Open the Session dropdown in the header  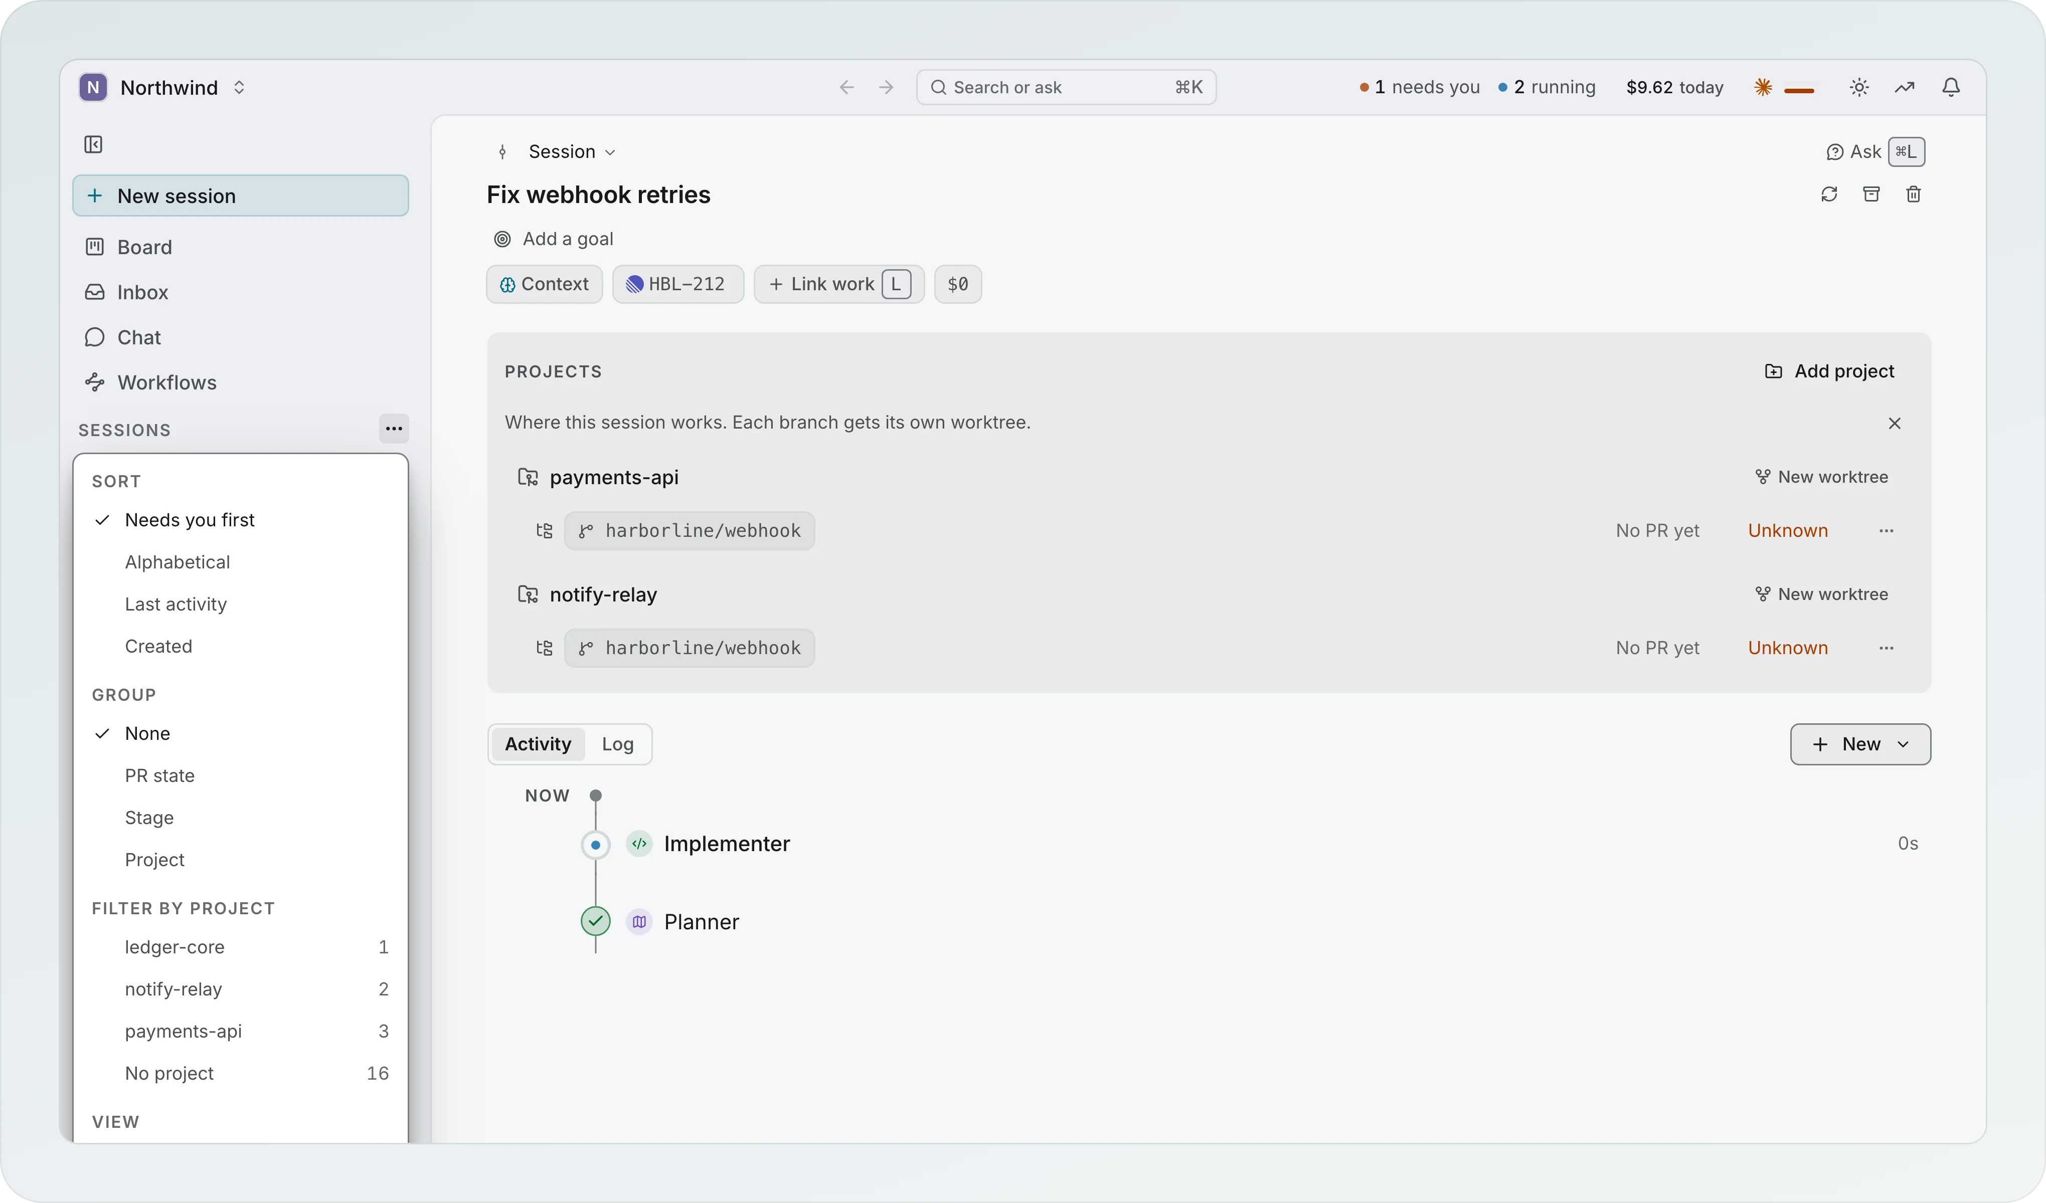coord(572,152)
